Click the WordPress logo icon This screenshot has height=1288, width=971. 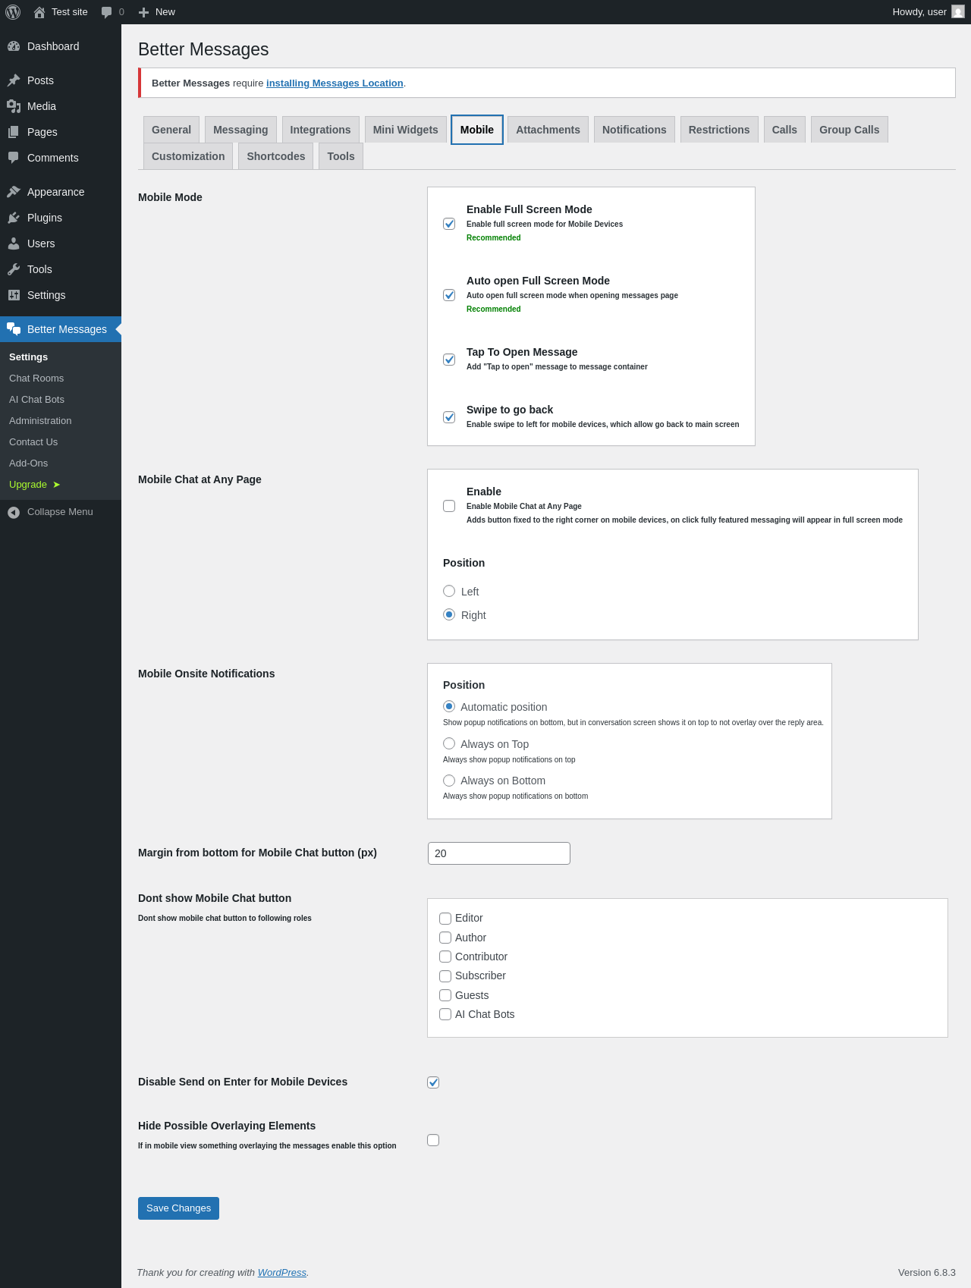point(13,12)
